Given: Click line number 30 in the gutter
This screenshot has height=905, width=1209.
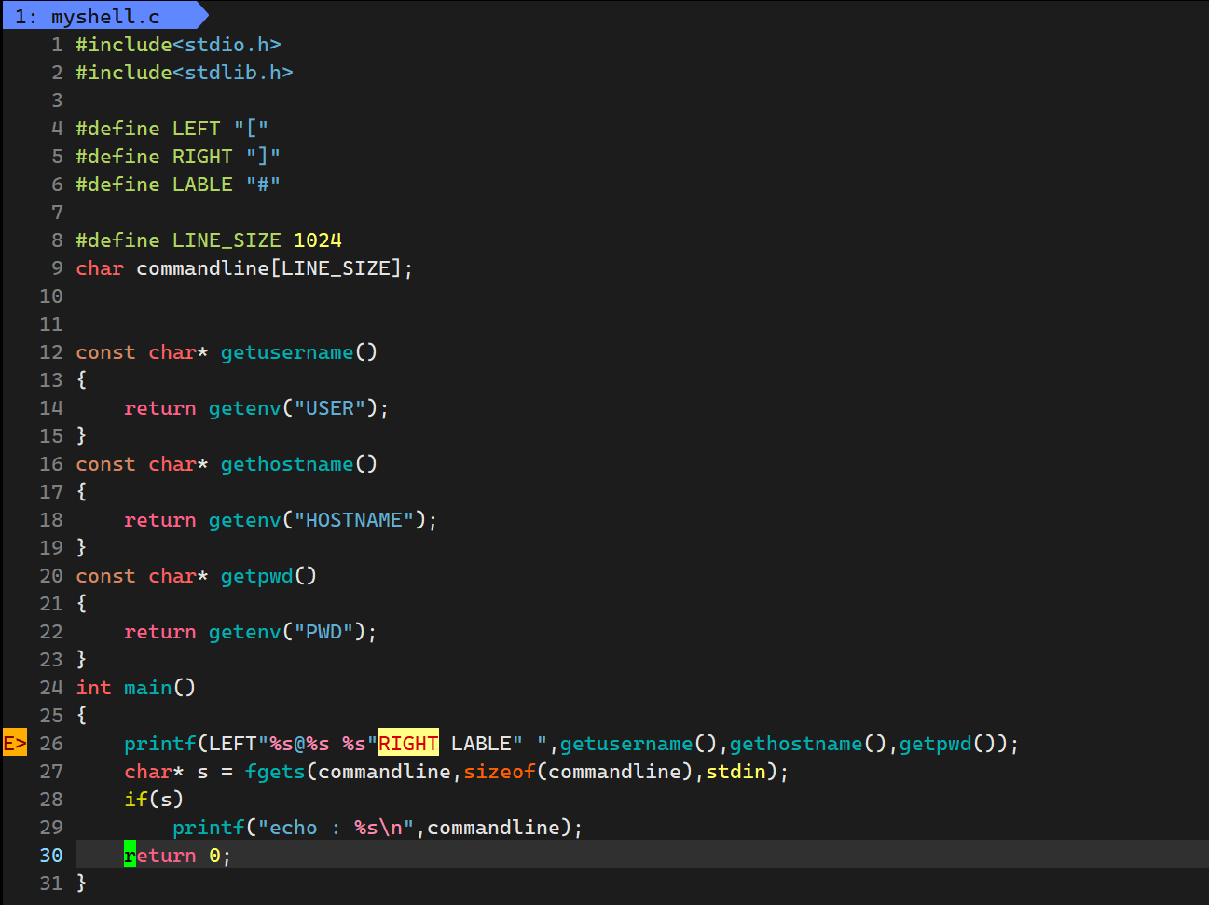Looking at the screenshot, I should point(51,856).
